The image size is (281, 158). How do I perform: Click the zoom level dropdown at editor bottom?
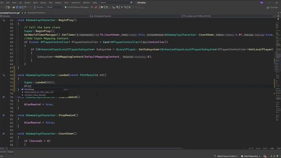[4, 148]
